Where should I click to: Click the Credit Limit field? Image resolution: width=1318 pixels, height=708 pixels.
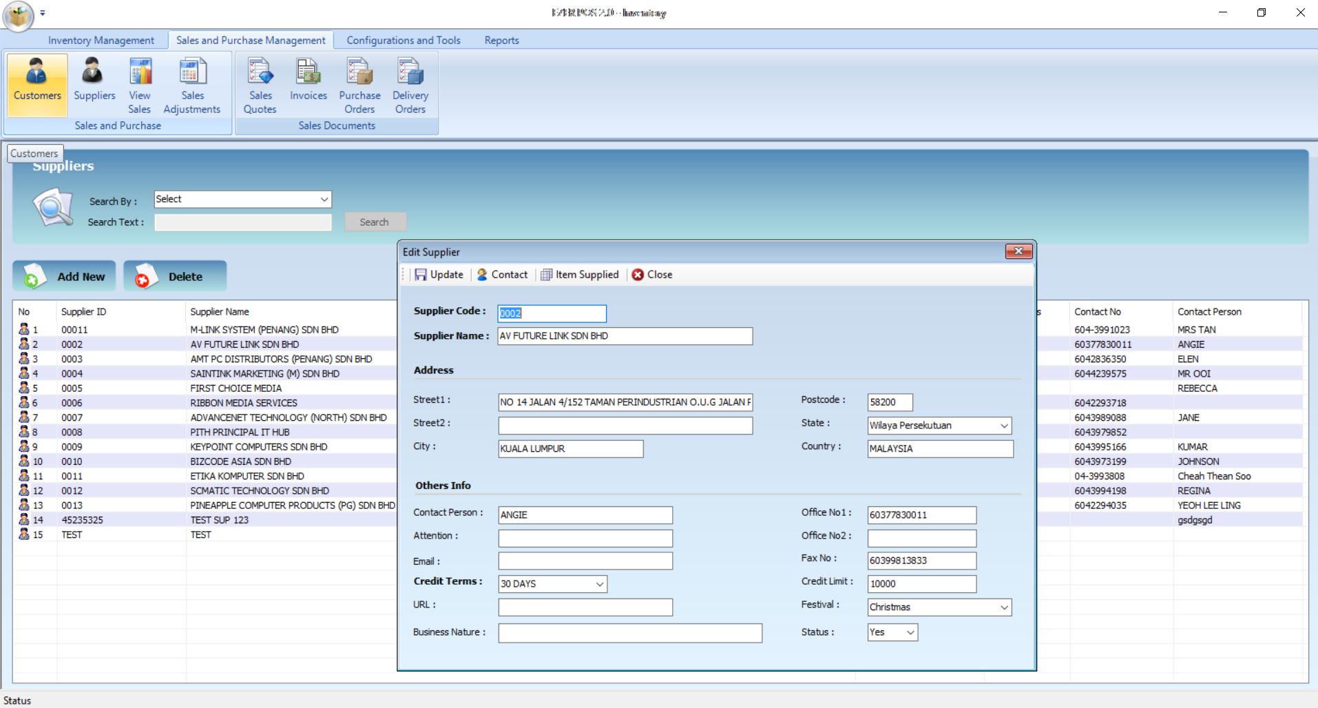(922, 584)
